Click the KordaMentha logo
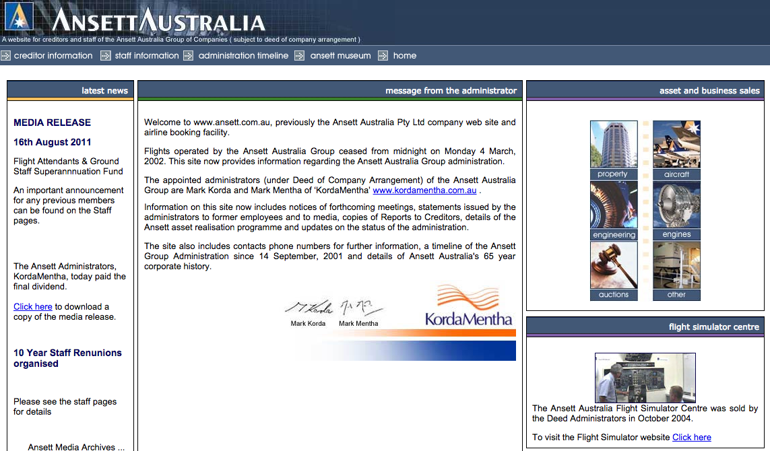 coord(468,305)
